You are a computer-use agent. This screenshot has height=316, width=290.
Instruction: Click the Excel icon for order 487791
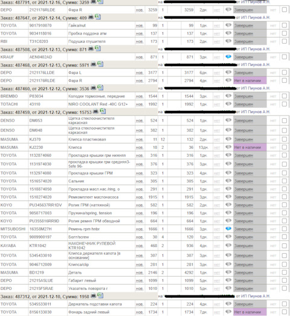pos(100,2)
